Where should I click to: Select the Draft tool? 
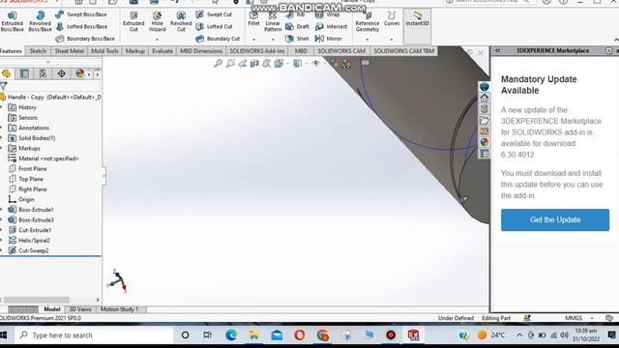coord(297,26)
